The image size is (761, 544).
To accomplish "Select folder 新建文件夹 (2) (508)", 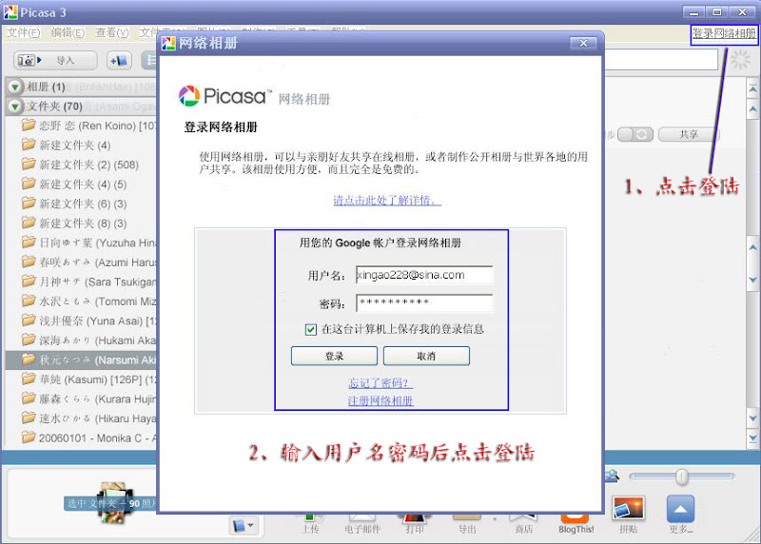I will [81, 165].
